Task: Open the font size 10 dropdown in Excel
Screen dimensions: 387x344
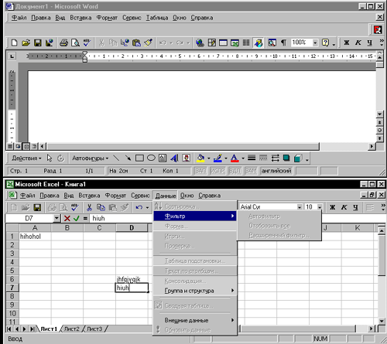Action: point(320,207)
